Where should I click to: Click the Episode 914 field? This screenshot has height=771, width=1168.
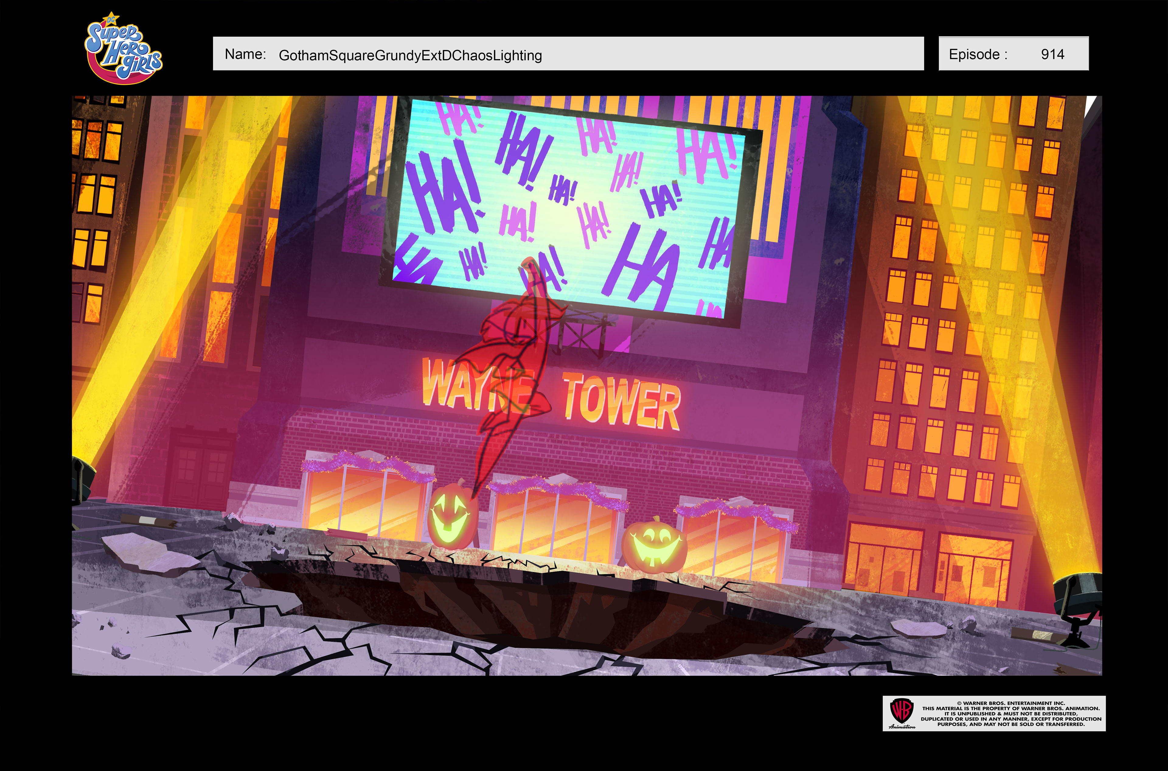1013,54
